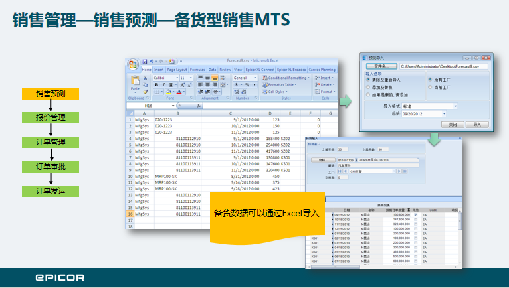
Task: Toggle Bold in the Font group
Action: (x=156, y=85)
